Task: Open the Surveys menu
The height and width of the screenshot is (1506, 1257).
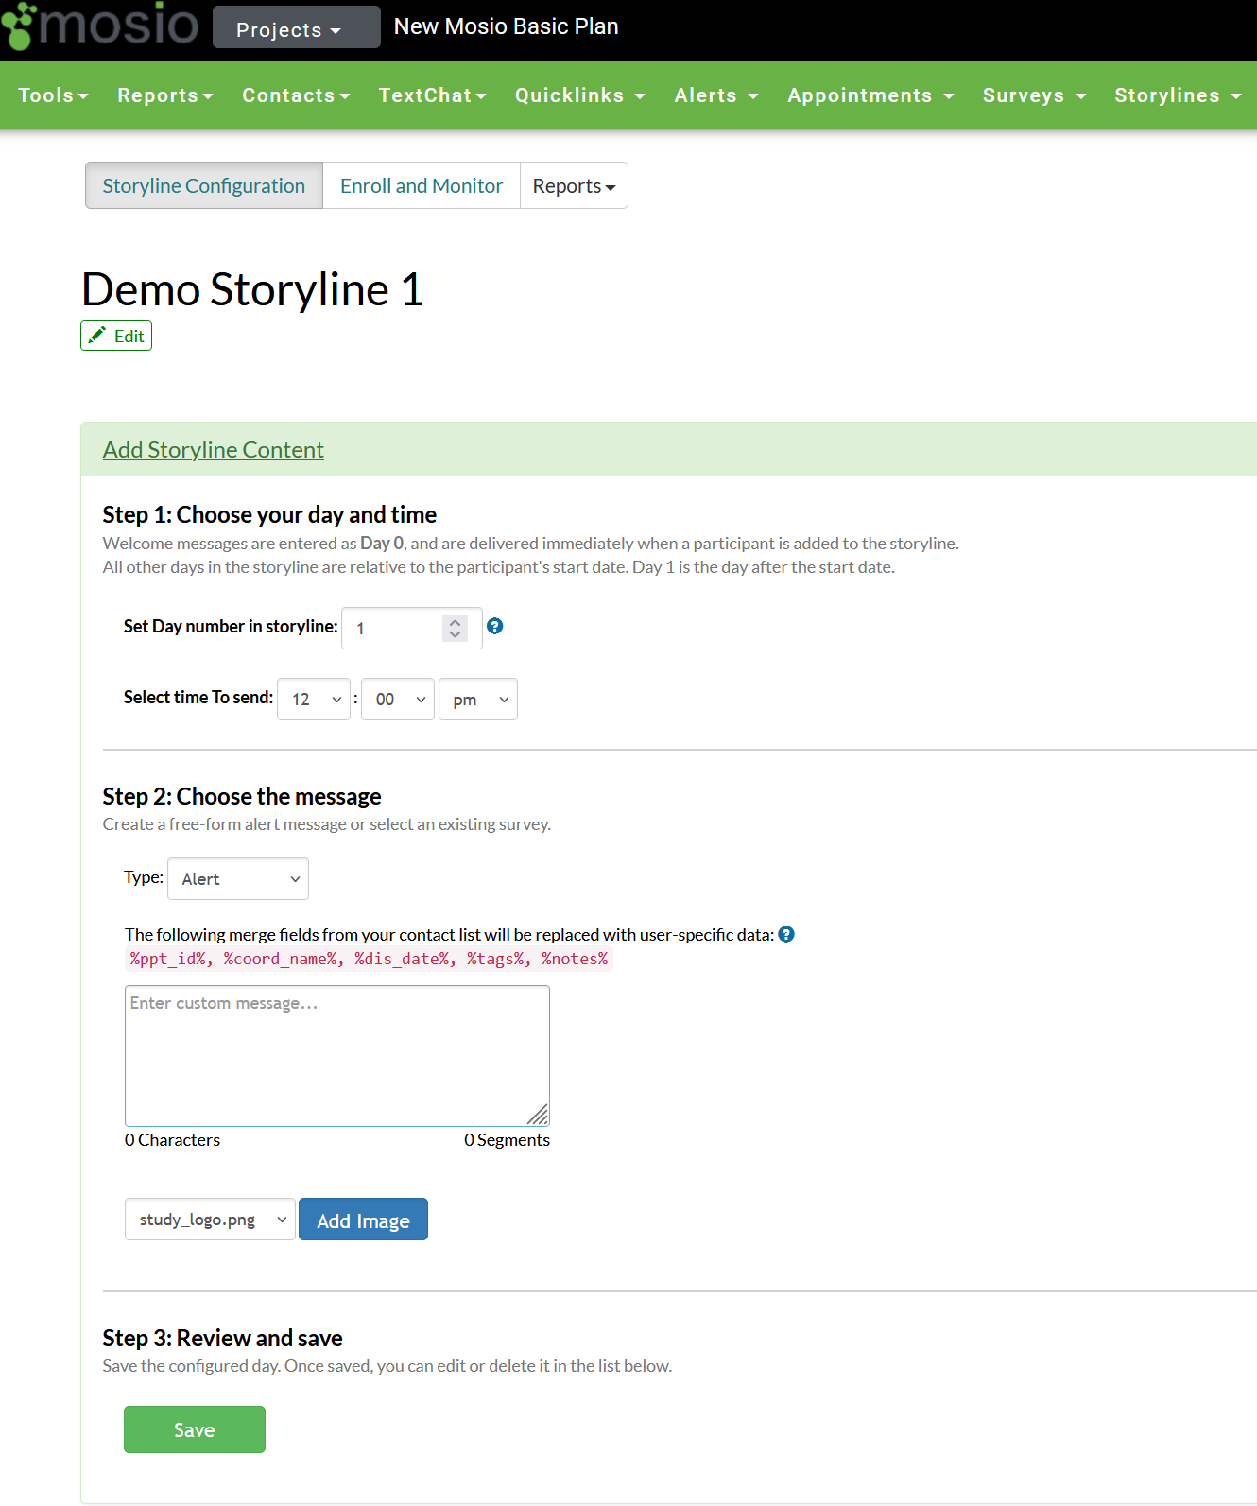Action: tap(1034, 95)
